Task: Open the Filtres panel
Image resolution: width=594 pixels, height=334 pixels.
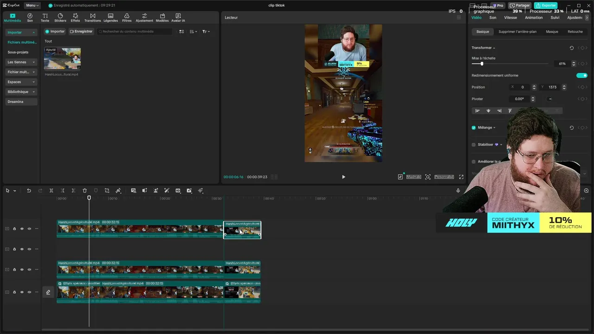Action: click(x=127, y=18)
